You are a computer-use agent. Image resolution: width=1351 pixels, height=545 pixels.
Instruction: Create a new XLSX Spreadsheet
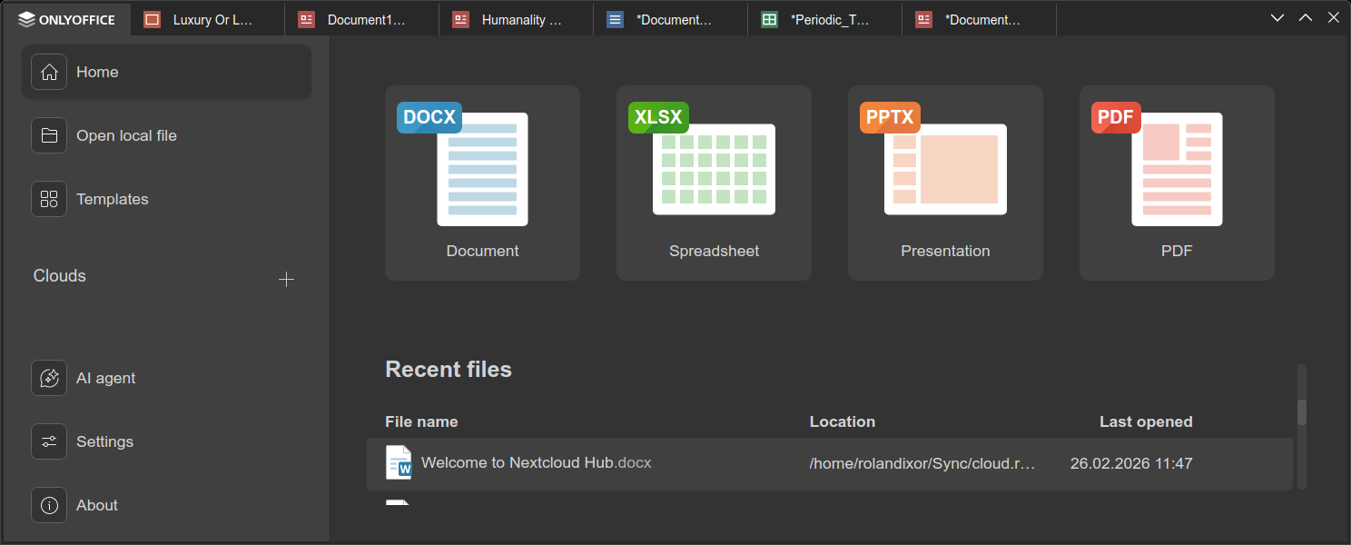coord(714,182)
